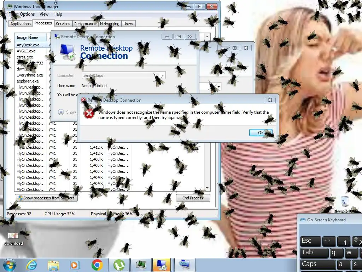
Task: Open the Computer combo box dropdown
Action: click(163, 75)
